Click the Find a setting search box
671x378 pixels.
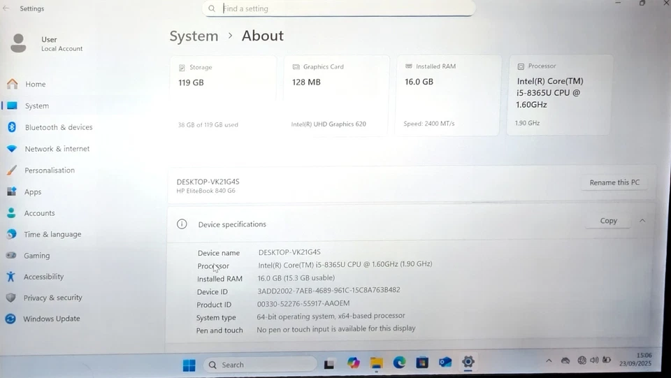[x=338, y=8]
